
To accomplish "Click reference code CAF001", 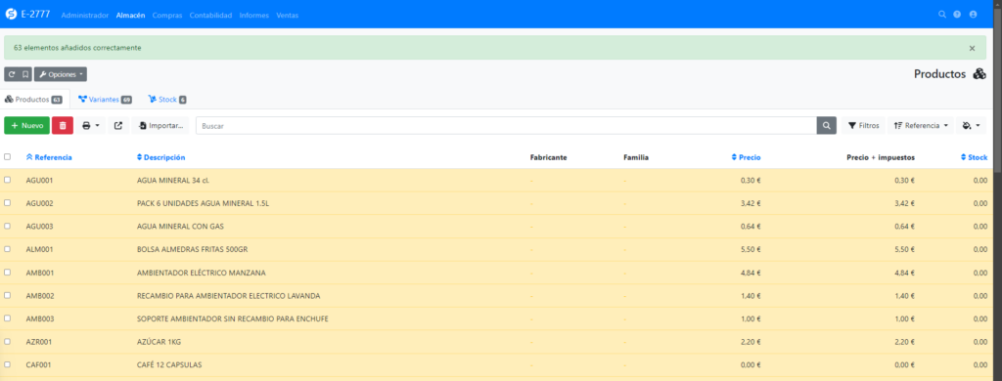I will pyautogui.click(x=38, y=365).
